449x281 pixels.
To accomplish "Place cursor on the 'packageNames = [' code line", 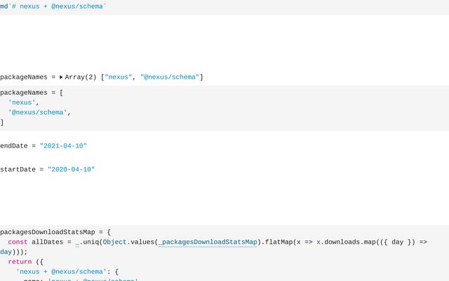I will click(32, 93).
